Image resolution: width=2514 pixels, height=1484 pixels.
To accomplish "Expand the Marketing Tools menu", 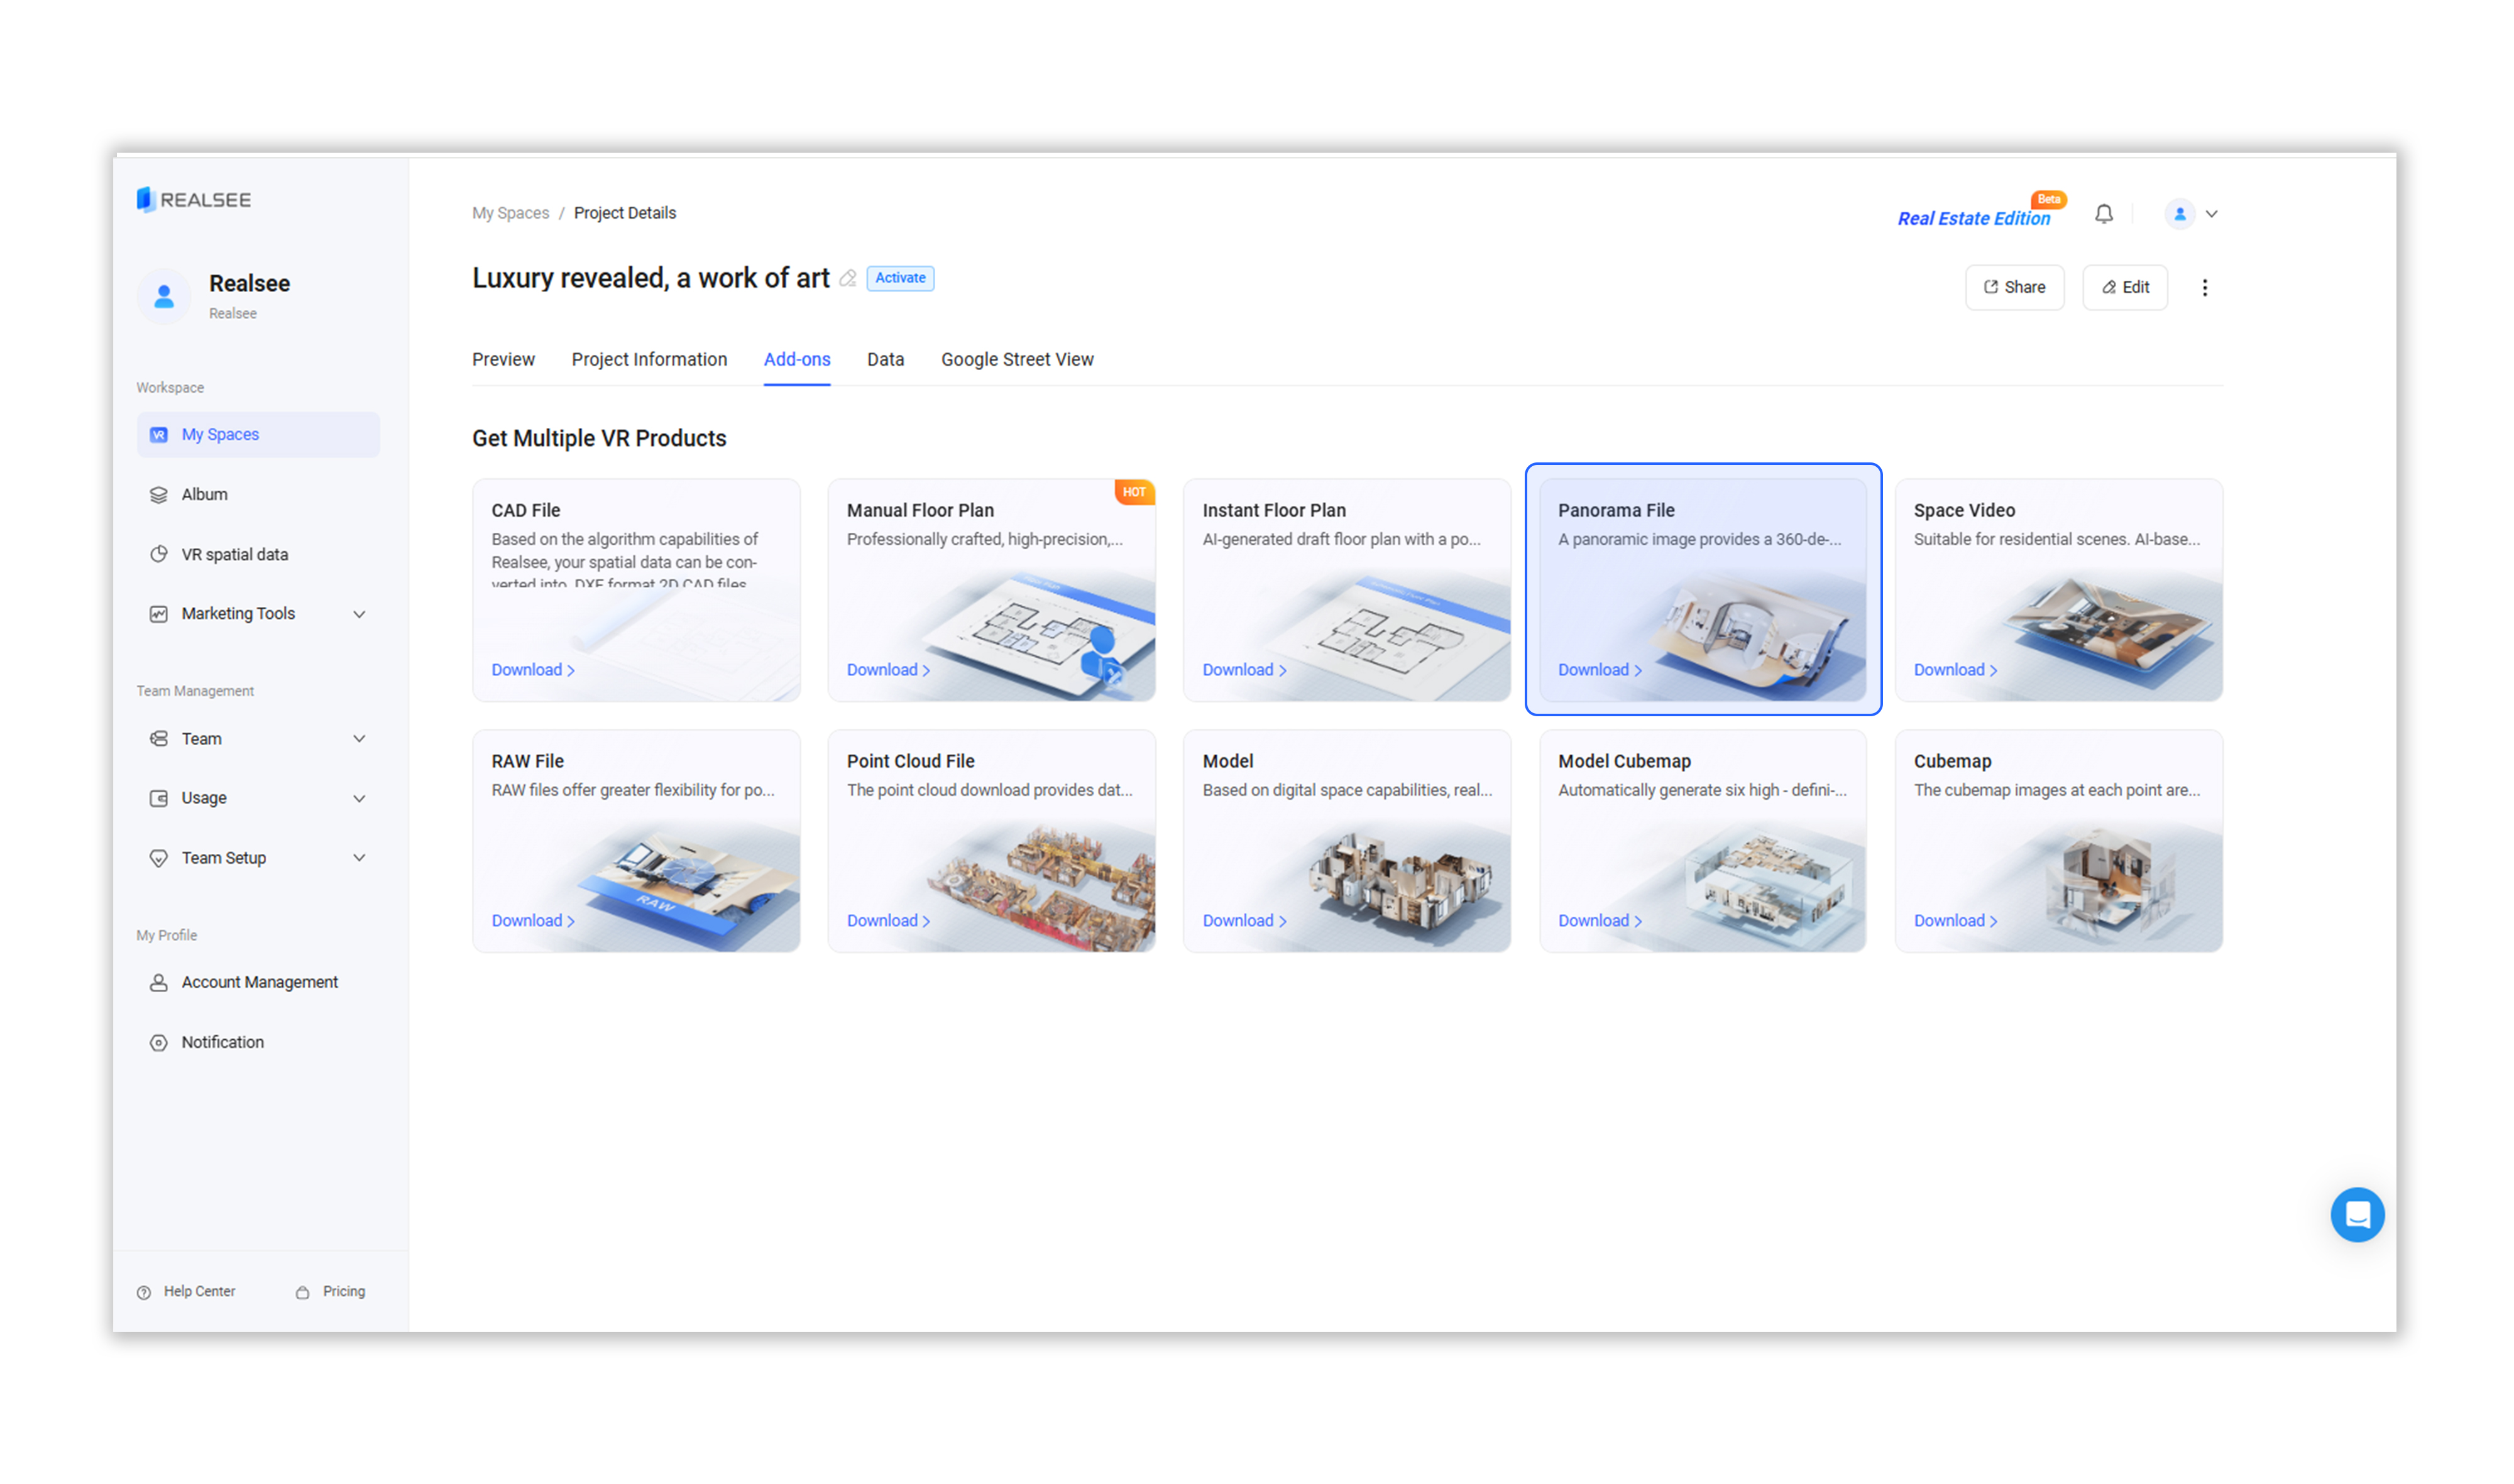I will [x=358, y=614].
